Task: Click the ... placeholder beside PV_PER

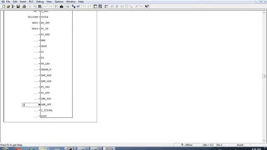Action: coord(36,35)
